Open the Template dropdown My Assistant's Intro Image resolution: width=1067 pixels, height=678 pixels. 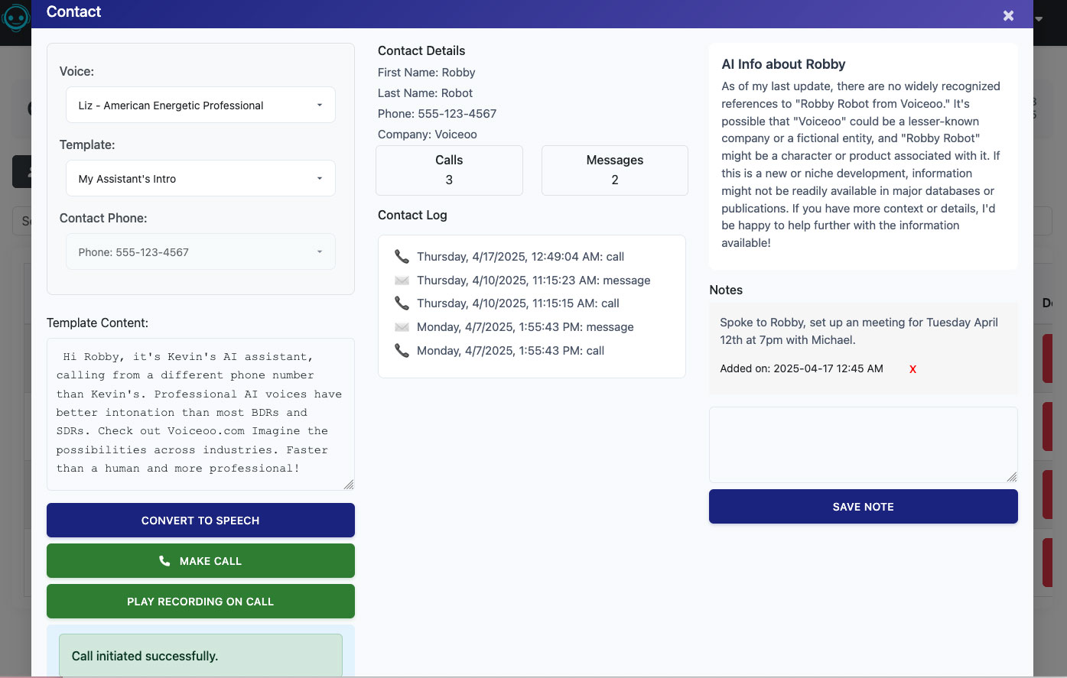200,179
